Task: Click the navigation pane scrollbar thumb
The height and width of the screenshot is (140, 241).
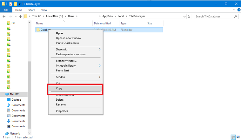Action: click(x=30, y=95)
